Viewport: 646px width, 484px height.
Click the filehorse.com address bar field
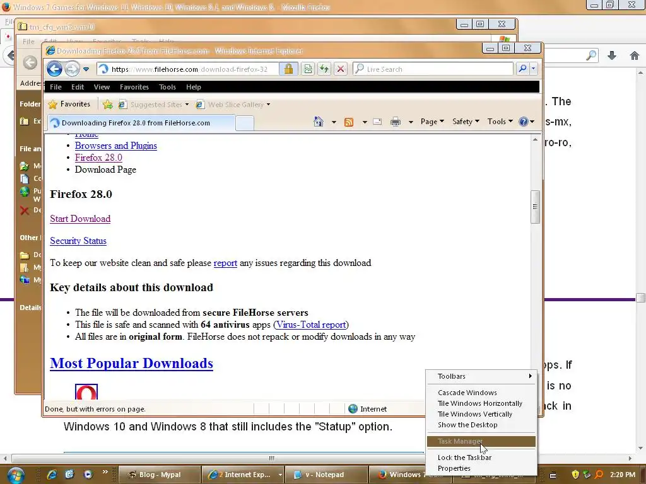[188, 69]
